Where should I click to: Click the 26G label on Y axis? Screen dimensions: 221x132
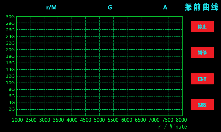click(x=10, y=30)
